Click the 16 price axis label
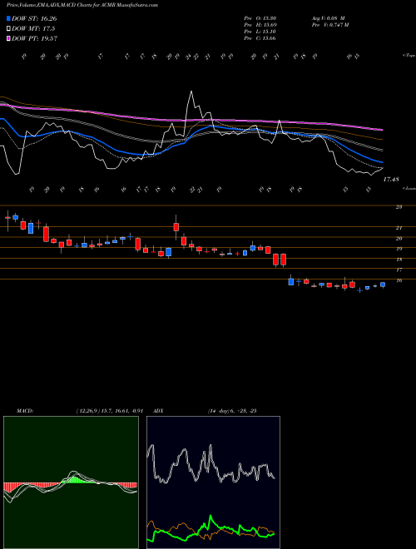The height and width of the screenshot is (549, 416). (x=399, y=280)
